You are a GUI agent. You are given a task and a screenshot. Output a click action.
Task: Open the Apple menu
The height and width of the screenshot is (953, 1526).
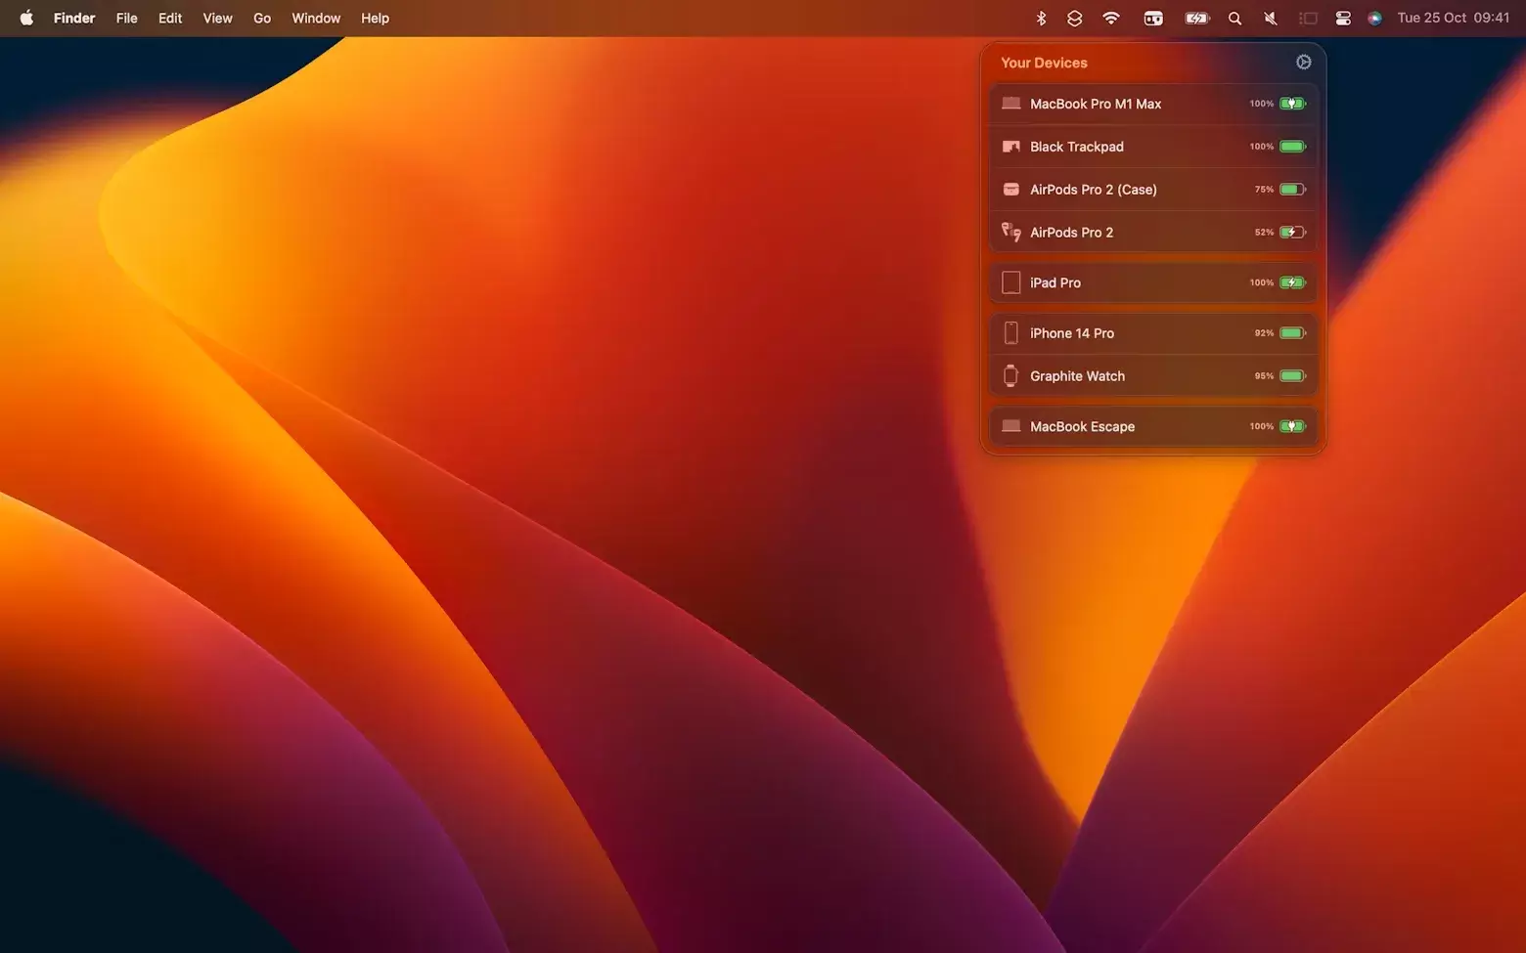coord(26,19)
